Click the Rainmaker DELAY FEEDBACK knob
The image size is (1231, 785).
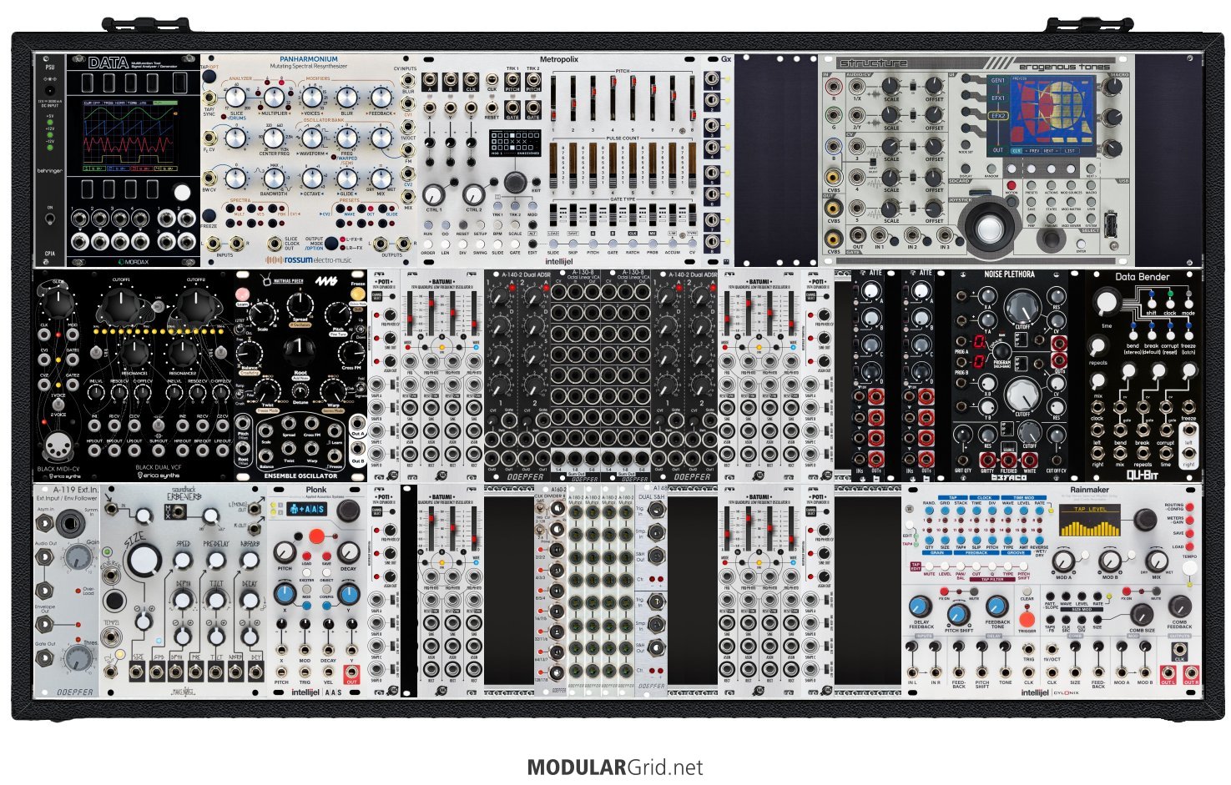tap(921, 606)
